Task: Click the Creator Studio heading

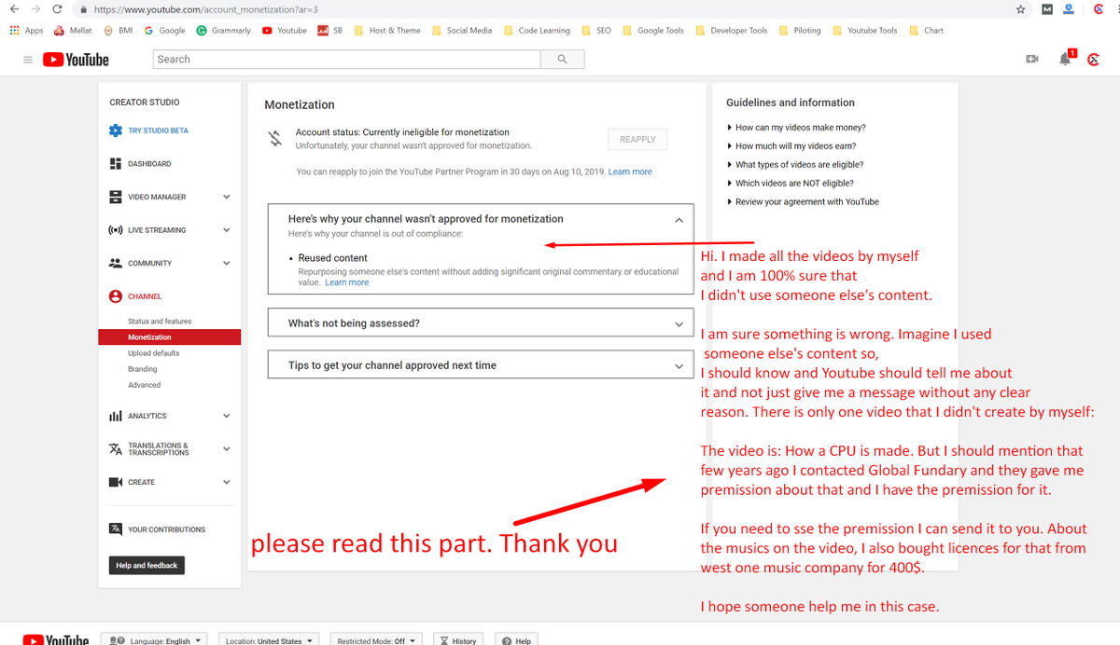Action: tap(145, 103)
